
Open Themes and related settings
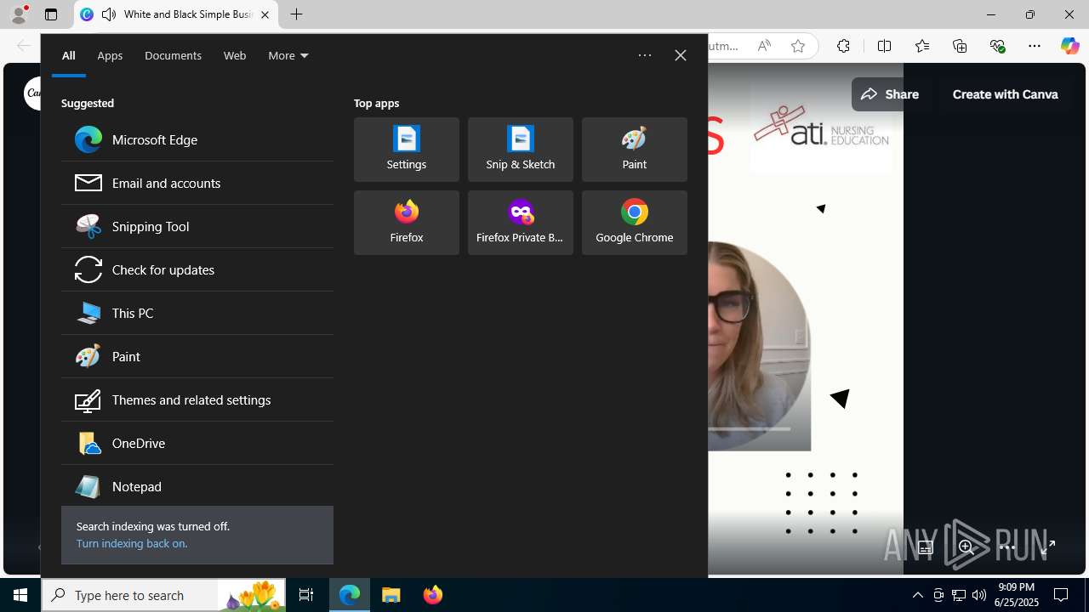(197, 399)
